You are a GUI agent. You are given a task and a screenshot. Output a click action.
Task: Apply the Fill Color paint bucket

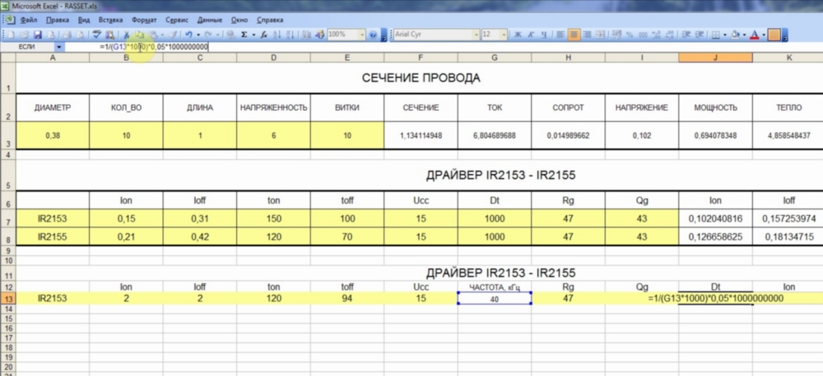[735, 34]
